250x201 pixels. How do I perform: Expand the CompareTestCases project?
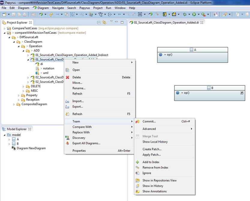click(x=5, y=29)
